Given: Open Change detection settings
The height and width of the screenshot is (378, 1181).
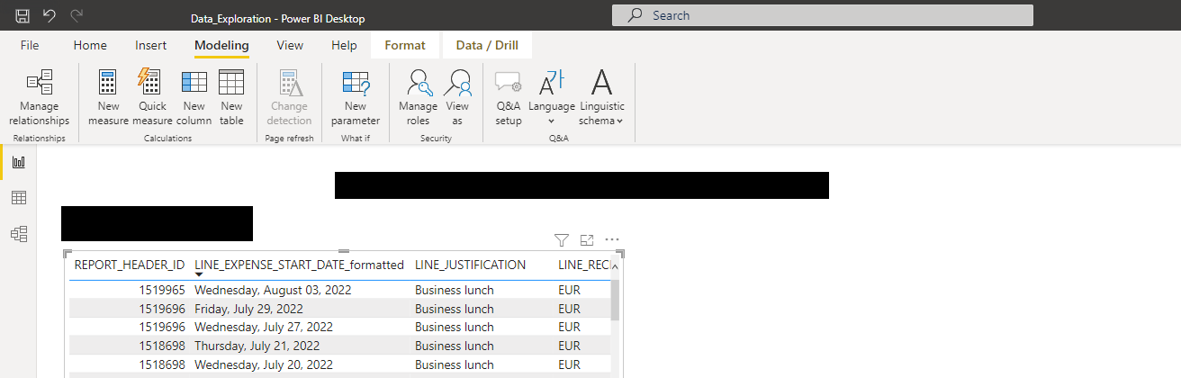Looking at the screenshot, I should 289,97.
